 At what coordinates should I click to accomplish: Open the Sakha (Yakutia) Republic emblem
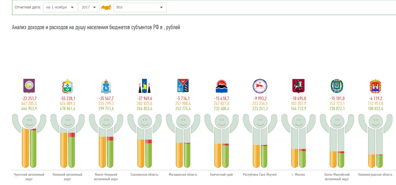(260, 85)
